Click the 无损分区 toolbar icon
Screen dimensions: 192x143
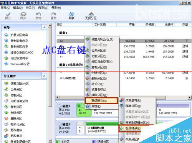[x=91, y=16]
